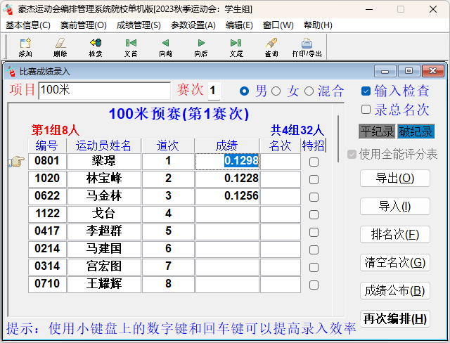450x343 pixels.
Task: Click athlete number 0710
Action: pyautogui.click(x=47, y=284)
